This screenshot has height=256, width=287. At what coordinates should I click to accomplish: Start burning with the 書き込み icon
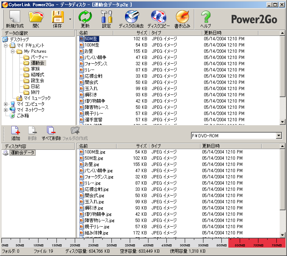(x=182, y=19)
